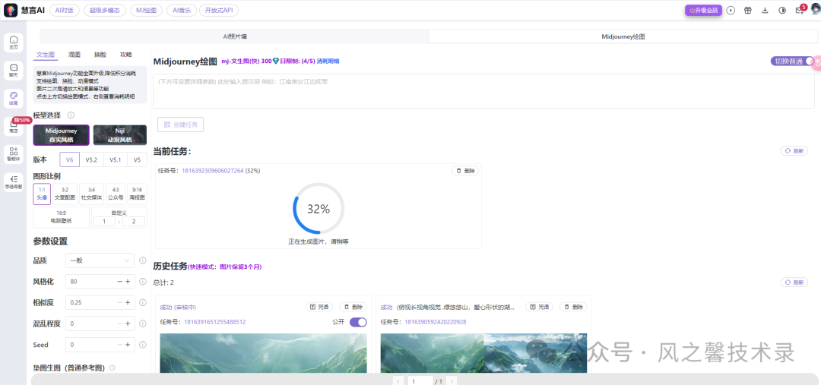Toggle the 公开 switch on history card
The image size is (821, 385).
[358, 322]
